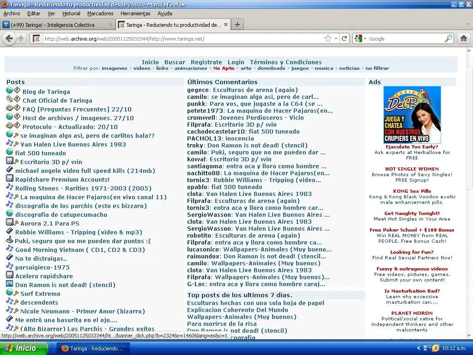Filter posts by downloads
This screenshot has height=355, width=473.
coord(271,68)
